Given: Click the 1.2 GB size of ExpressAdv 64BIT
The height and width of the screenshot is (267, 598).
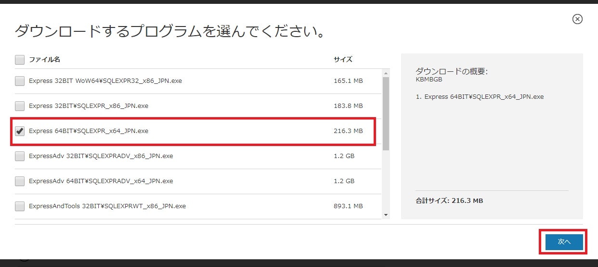Looking at the screenshot, I should (344, 181).
